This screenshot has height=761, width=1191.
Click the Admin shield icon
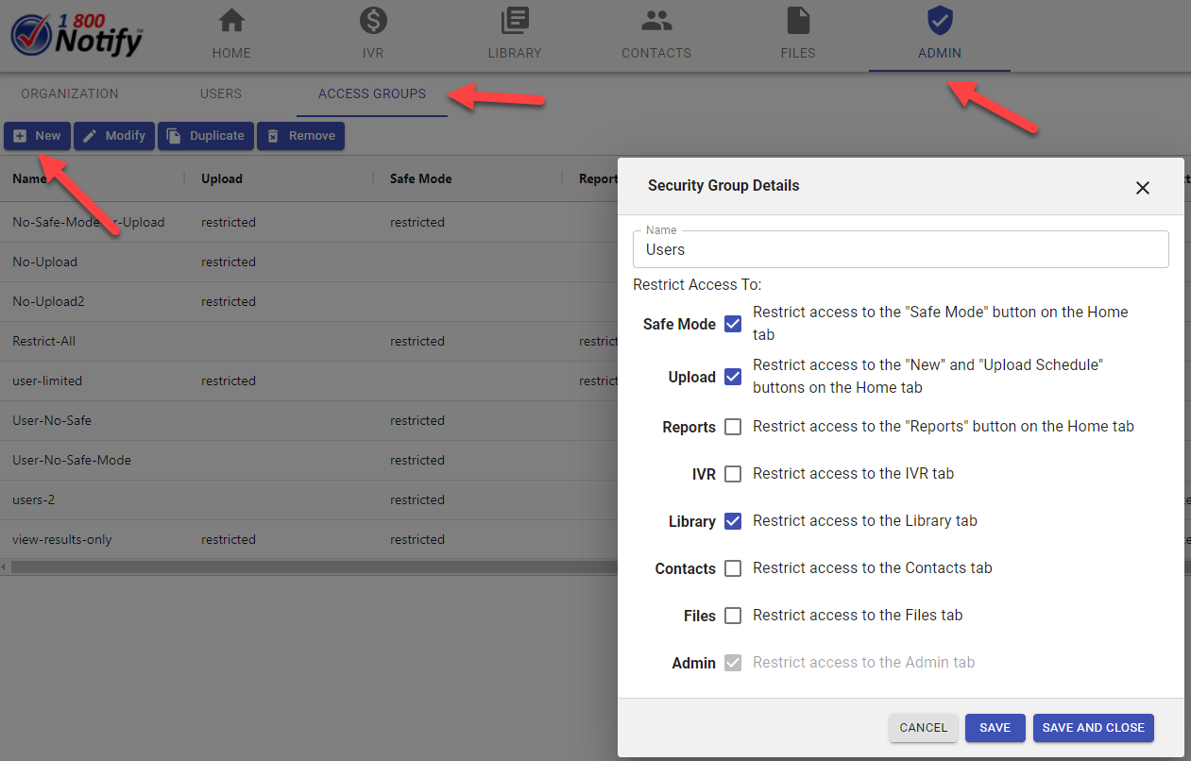[x=940, y=21]
